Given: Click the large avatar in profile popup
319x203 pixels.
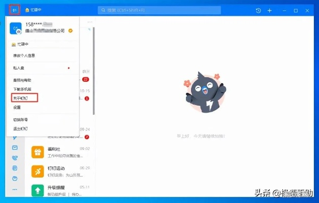Looking at the screenshot, I should point(16,28).
